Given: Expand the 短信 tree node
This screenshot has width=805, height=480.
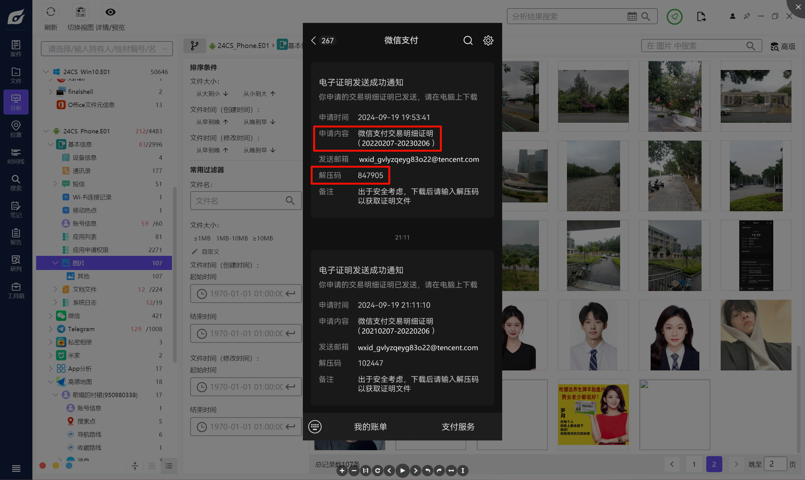Looking at the screenshot, I should 55,184.
